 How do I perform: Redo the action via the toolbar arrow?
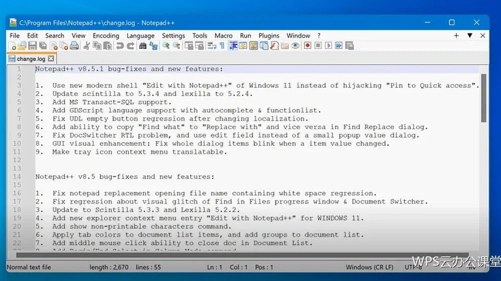pyautogui.click(x=130, y=46)
